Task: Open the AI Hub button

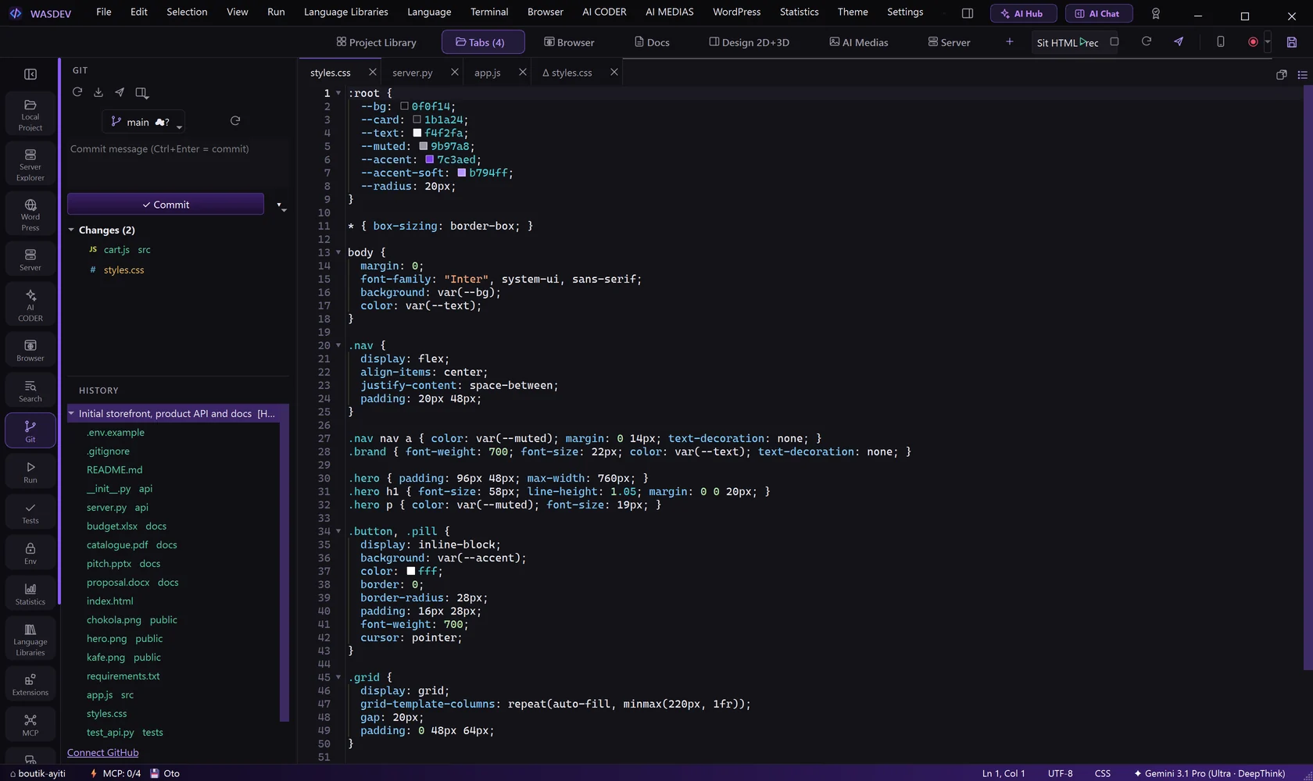Action: 1023,13
